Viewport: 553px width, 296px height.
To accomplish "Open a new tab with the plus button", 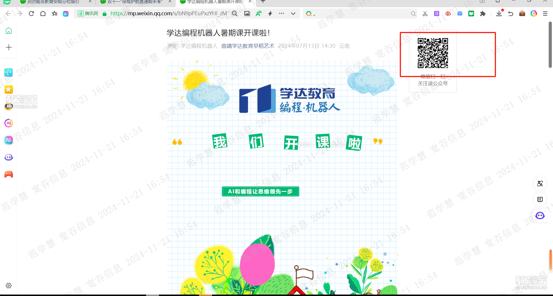I will [263, 2].
